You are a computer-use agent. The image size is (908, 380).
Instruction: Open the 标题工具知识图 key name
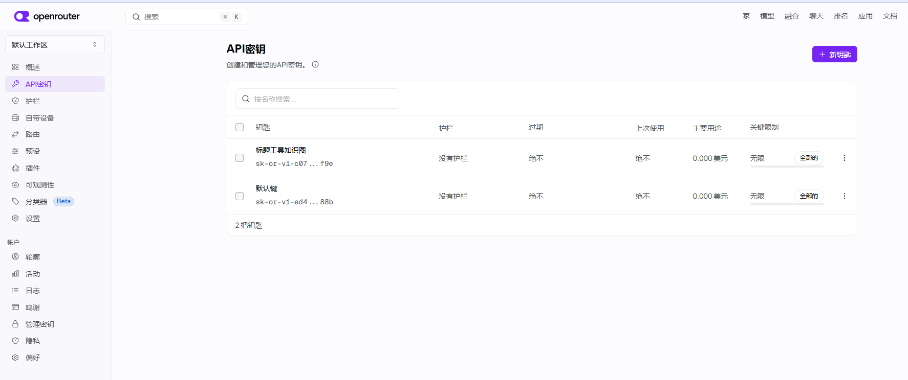point(281,150)
